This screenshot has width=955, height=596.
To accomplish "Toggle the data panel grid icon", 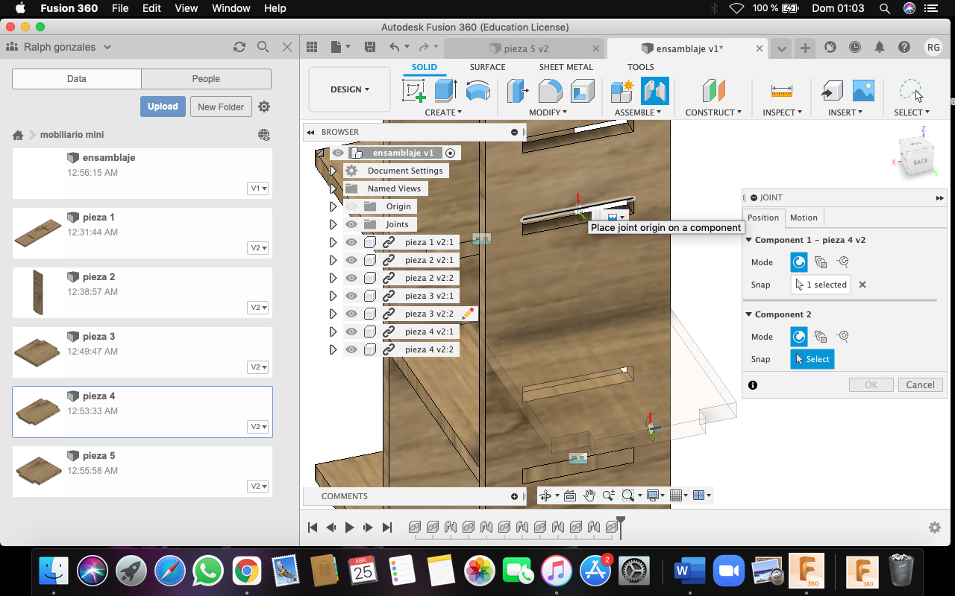I will coord(312,47).
